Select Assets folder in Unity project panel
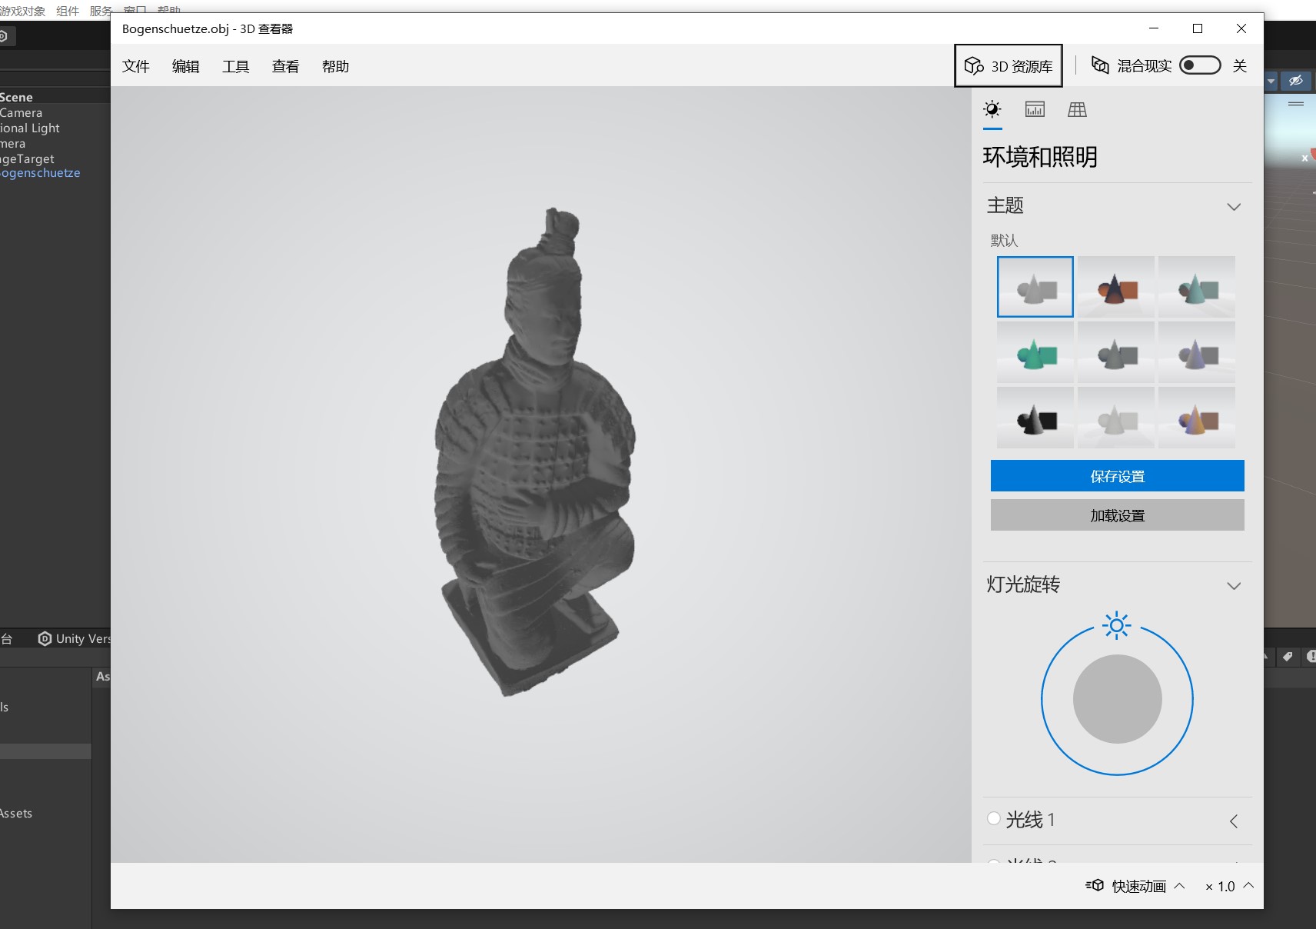 (16, 813)
